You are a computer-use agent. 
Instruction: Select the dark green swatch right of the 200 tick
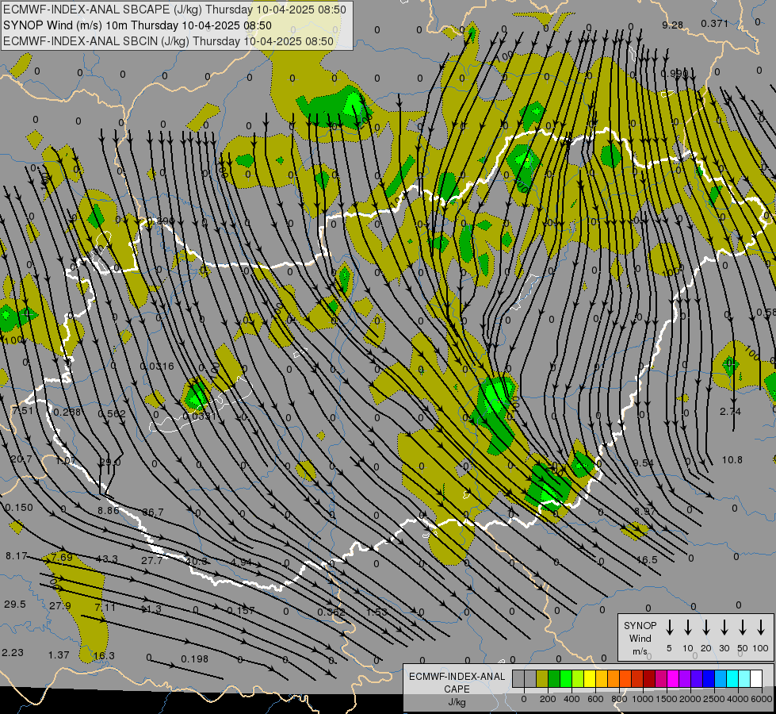click(x=554, y=678)
